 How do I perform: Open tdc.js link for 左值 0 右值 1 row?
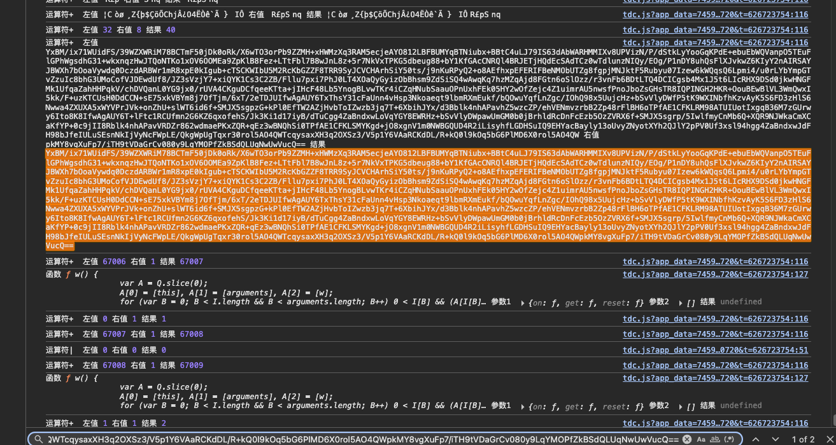pos(715,319)
